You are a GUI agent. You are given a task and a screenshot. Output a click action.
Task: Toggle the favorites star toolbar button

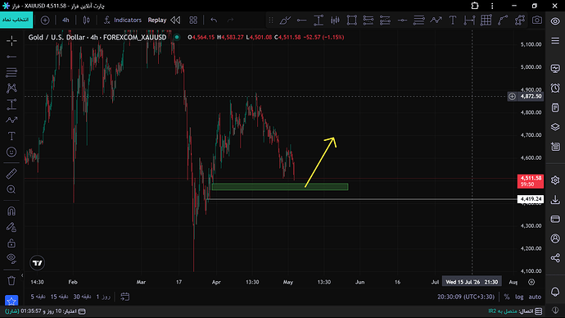pyautogui.click(x=11, y=300)
